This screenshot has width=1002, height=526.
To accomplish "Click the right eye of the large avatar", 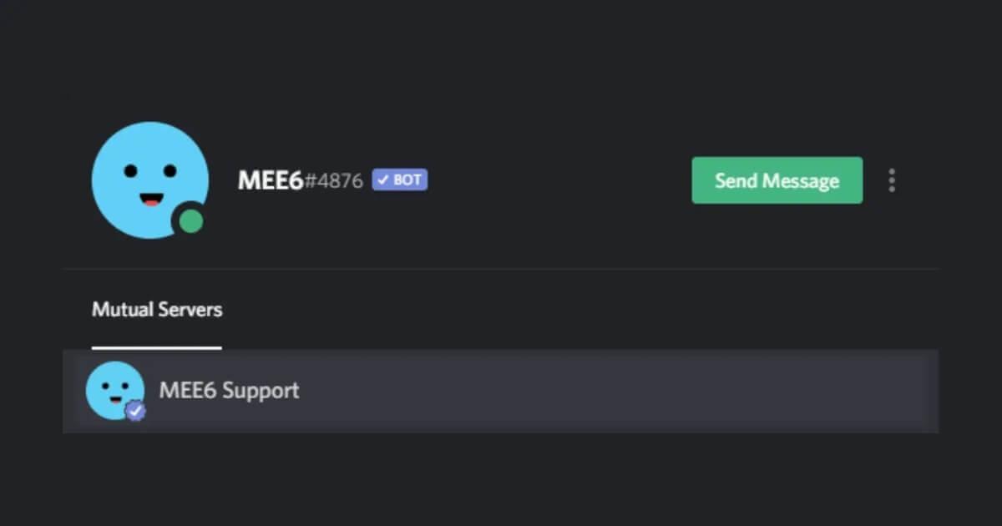I will click(170, 171).
